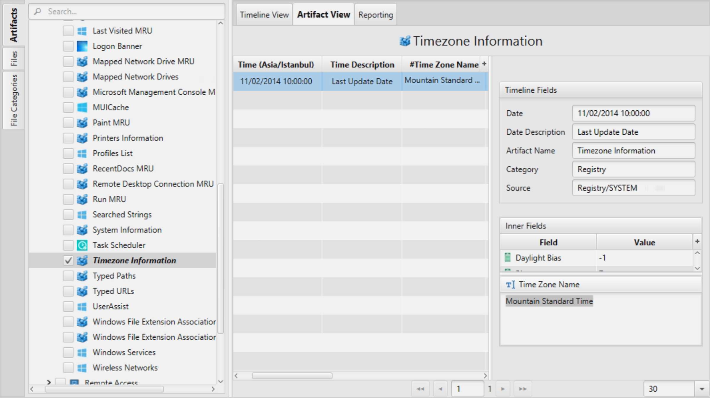Click the MUICache Windows icon
This screenshot has width=710, height=398.
pos(82,107)
